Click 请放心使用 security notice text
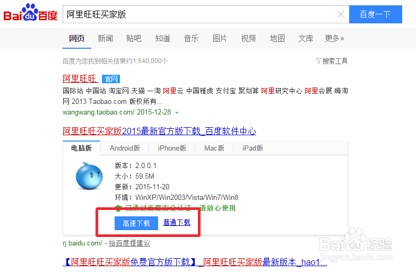The width and height of the screenshot is (416, 272). [218, 208]
